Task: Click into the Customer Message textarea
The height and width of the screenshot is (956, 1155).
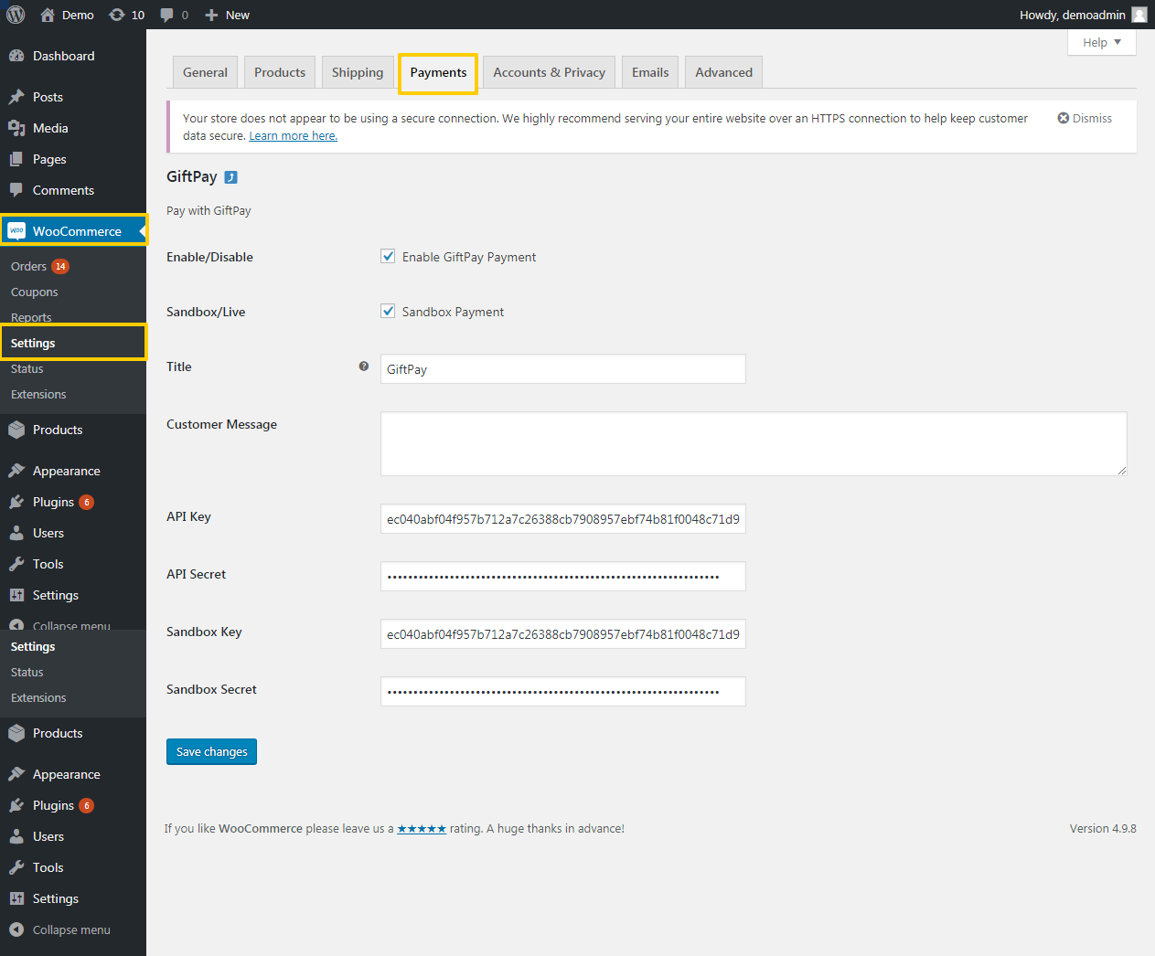Action: [754, 443]
